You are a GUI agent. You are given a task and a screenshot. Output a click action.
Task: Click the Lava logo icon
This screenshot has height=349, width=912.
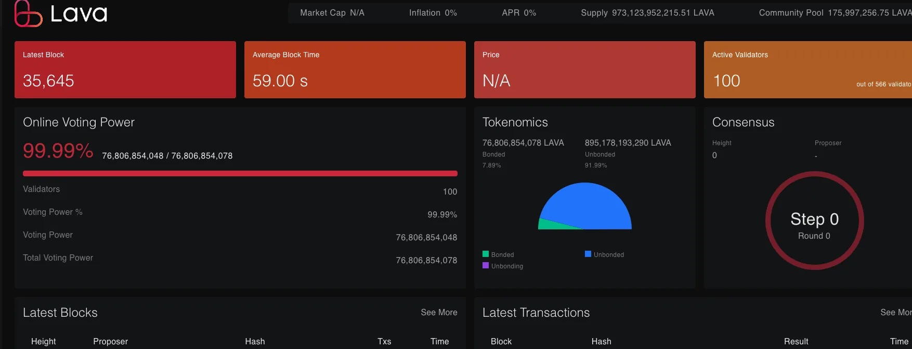[28, 14]
